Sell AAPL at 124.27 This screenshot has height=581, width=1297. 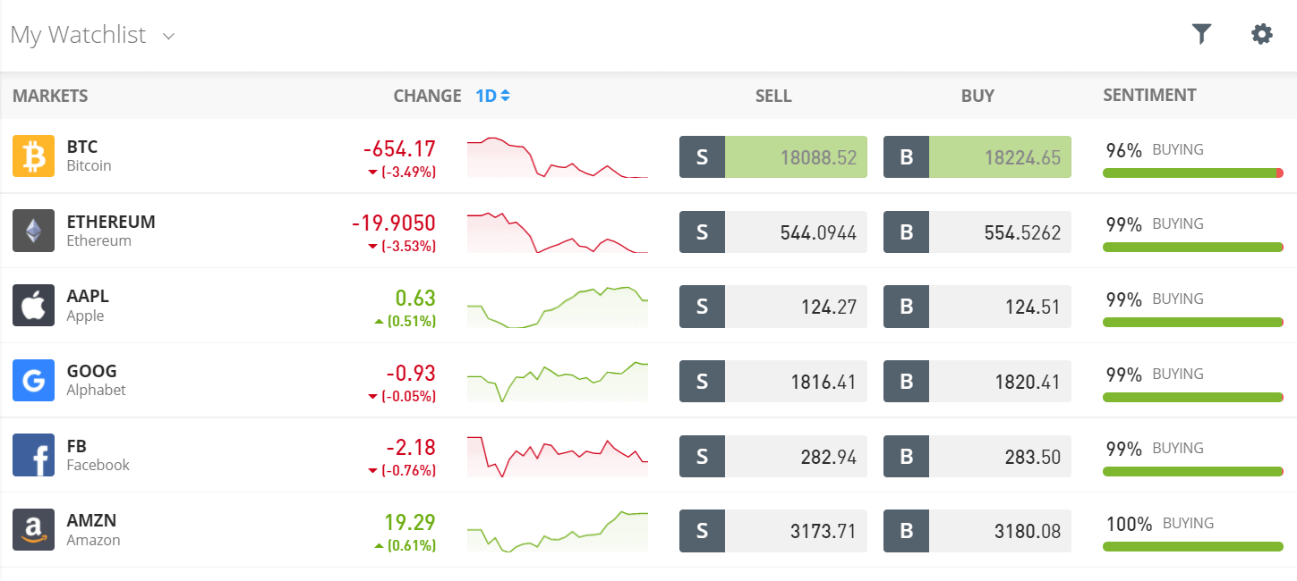coord(773,307)
